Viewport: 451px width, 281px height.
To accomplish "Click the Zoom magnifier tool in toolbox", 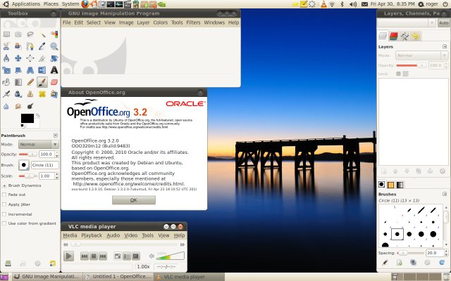I will pos(54,46).
